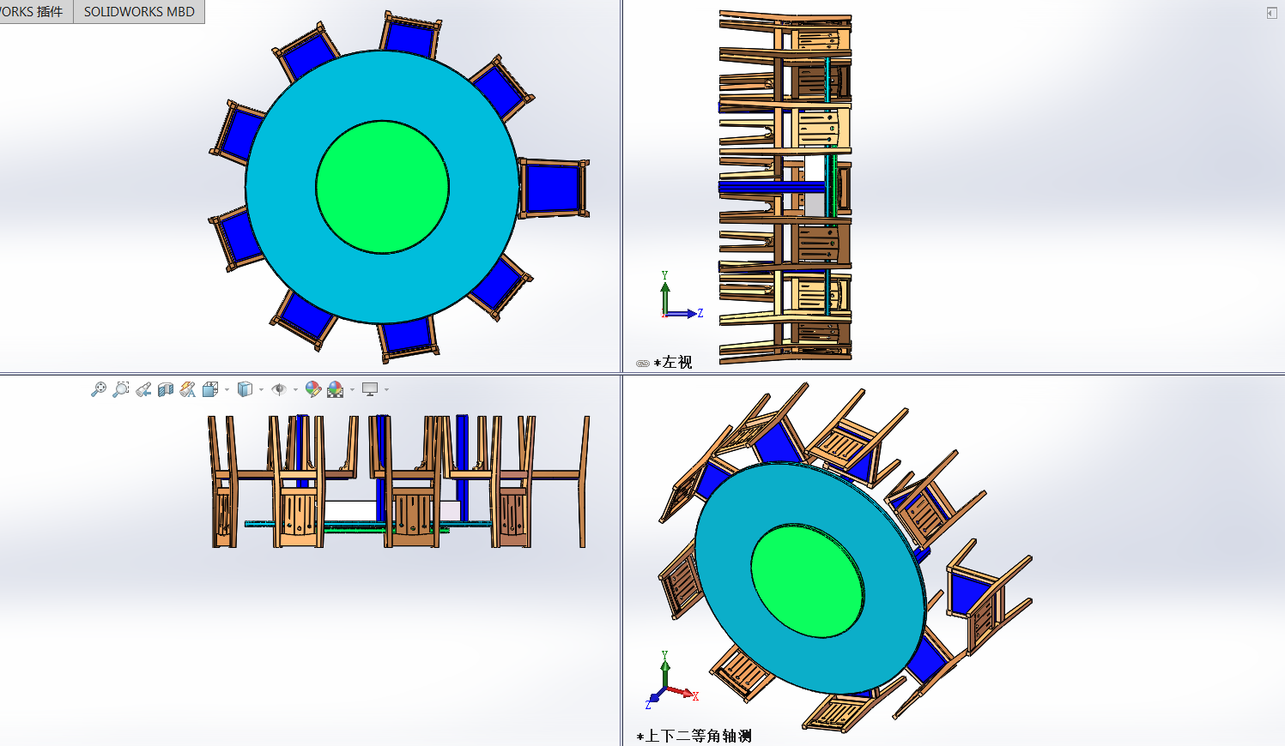Image resolution: width=1285 pixels, height=746 pixels.
Task: Click the link-views chain icon beside *左视
Action: [x=643, y=364]
